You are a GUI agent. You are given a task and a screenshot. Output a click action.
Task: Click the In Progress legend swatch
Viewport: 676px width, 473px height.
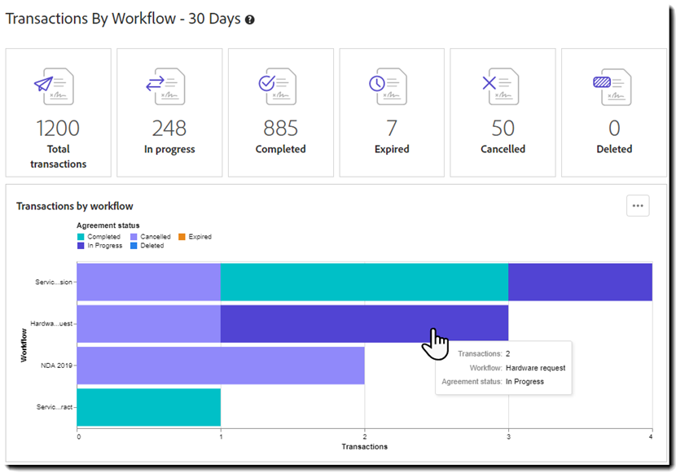(81, 246)
